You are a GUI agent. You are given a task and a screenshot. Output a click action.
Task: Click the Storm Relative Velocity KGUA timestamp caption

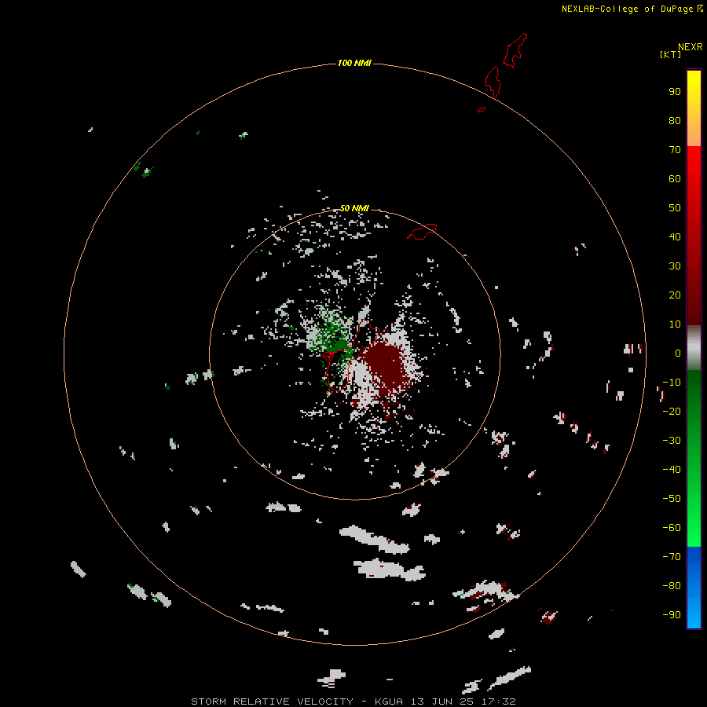click(353, 702)
